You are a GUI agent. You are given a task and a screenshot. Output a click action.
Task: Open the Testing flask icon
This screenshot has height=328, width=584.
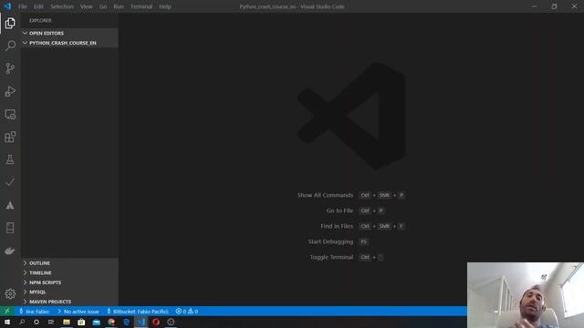(10, 159)
